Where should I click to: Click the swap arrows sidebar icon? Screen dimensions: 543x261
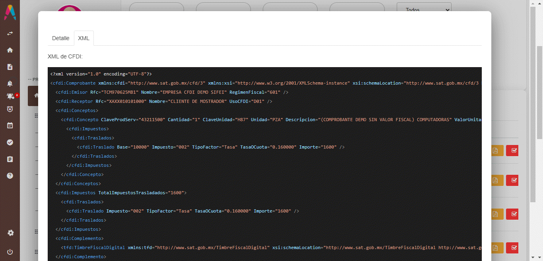click(10, 33)
